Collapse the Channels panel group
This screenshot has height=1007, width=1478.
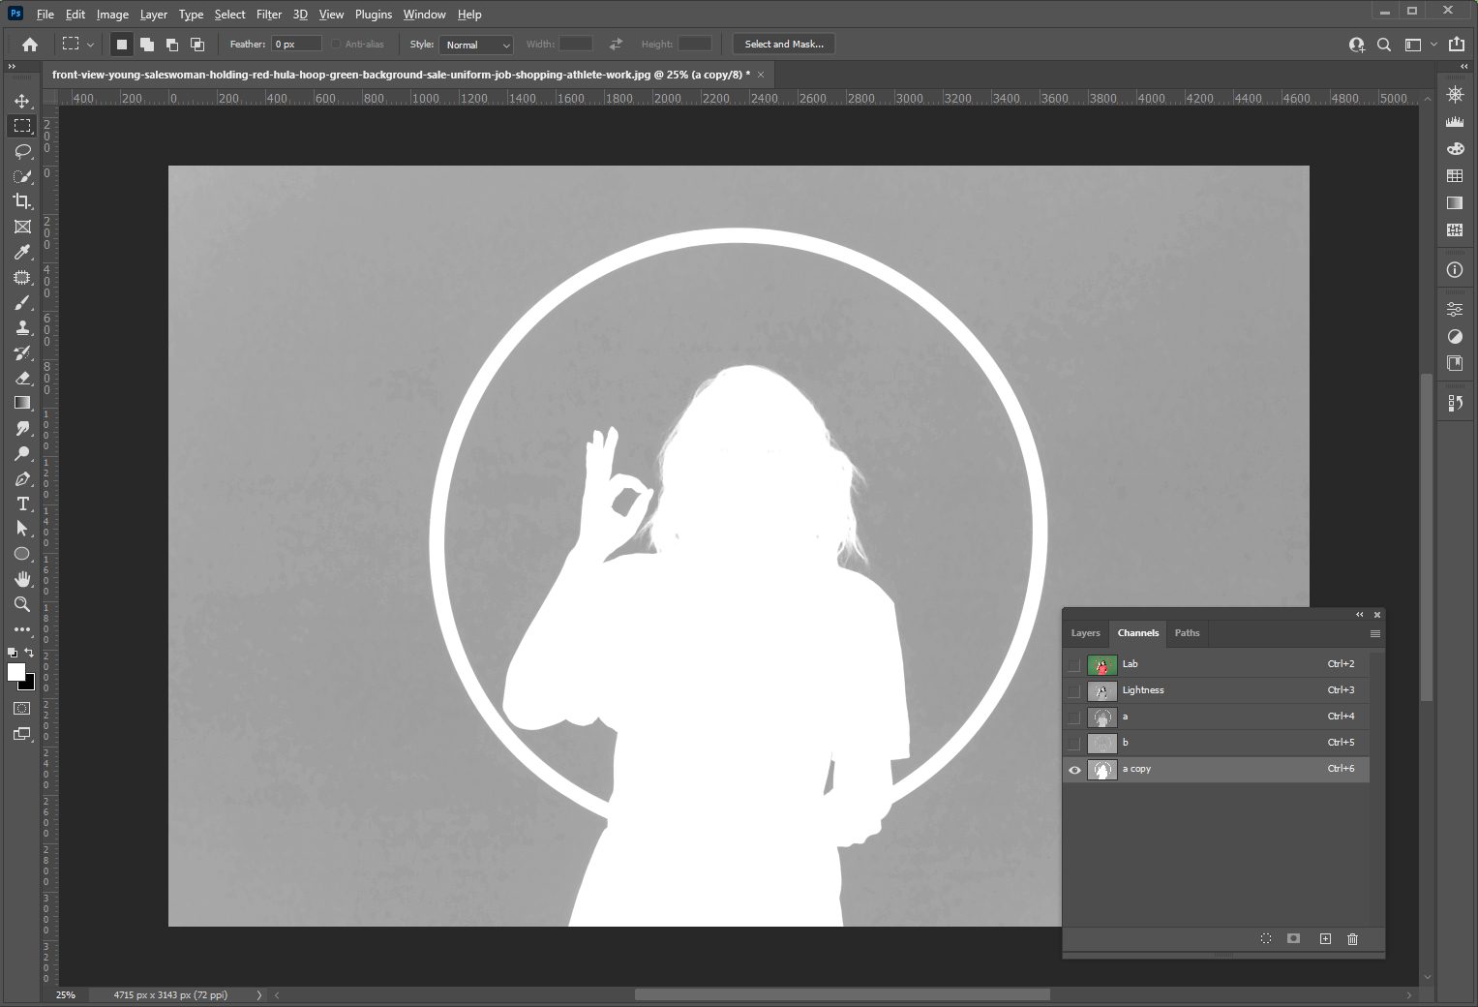point(1360,615)
